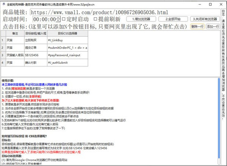Screen dimensions: 227x166
Task: Start all with 2.全部开始 button
Action: [173, 19]
